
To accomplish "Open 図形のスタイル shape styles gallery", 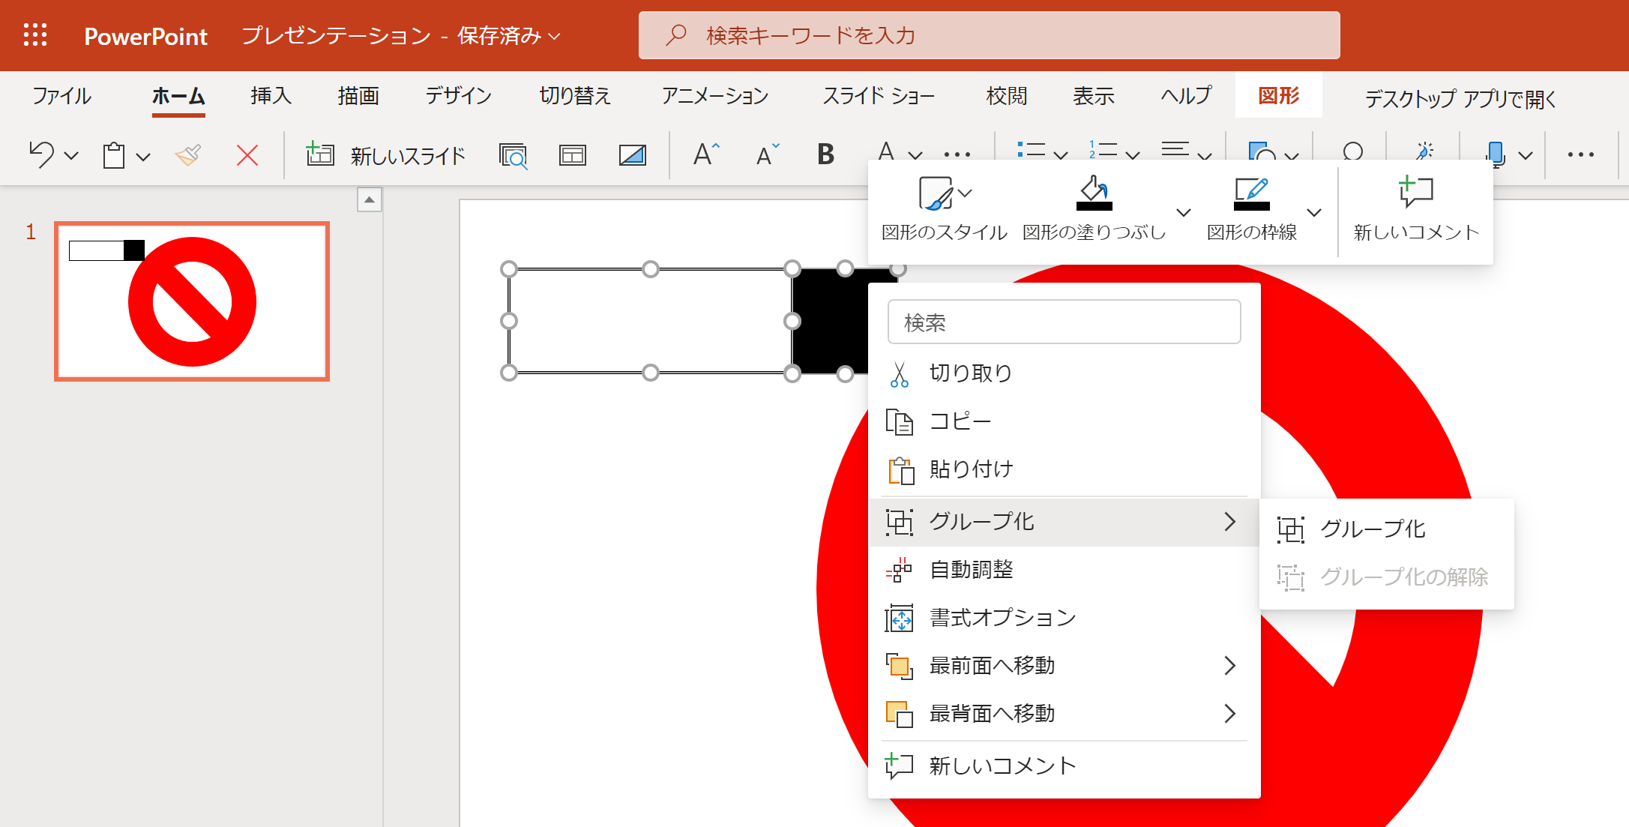I will (945, 210).
